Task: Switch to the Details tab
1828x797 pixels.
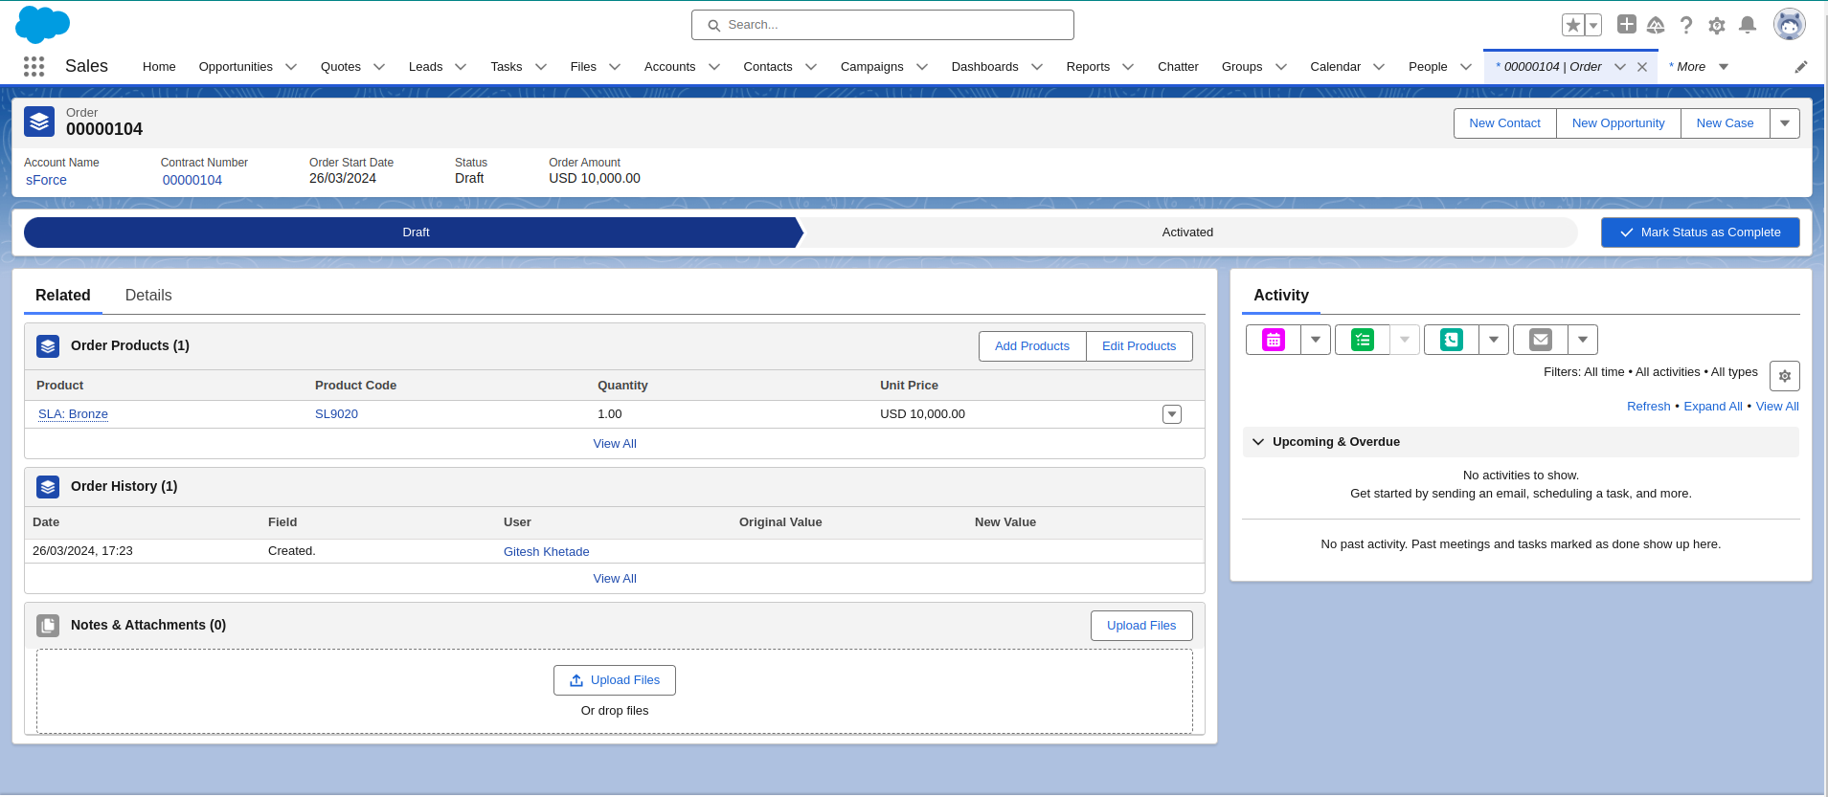Action: [148, 296]
